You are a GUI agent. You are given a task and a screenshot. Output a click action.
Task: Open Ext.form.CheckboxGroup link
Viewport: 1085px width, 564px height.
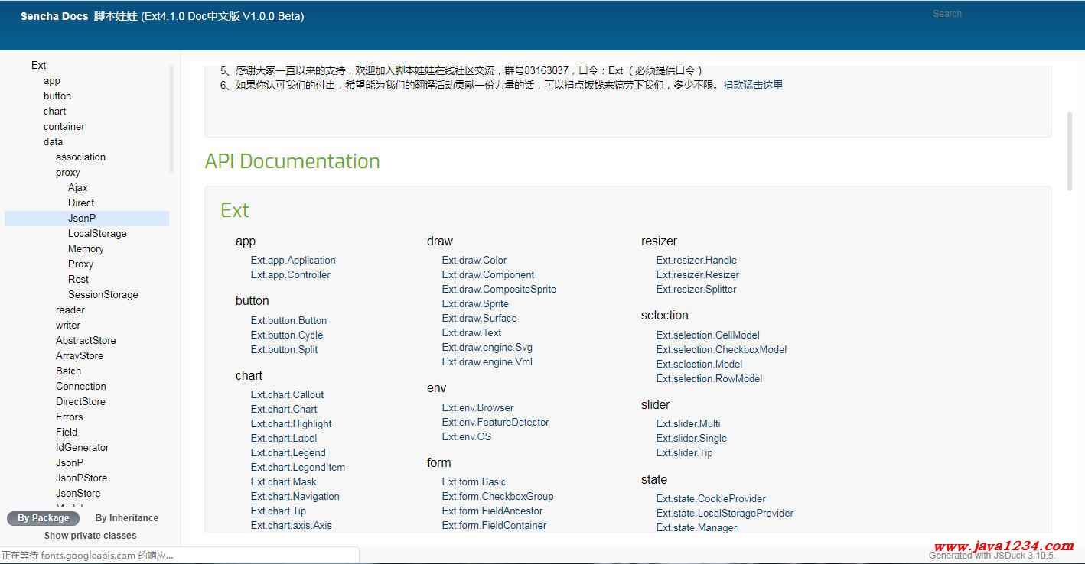point(497,497)
